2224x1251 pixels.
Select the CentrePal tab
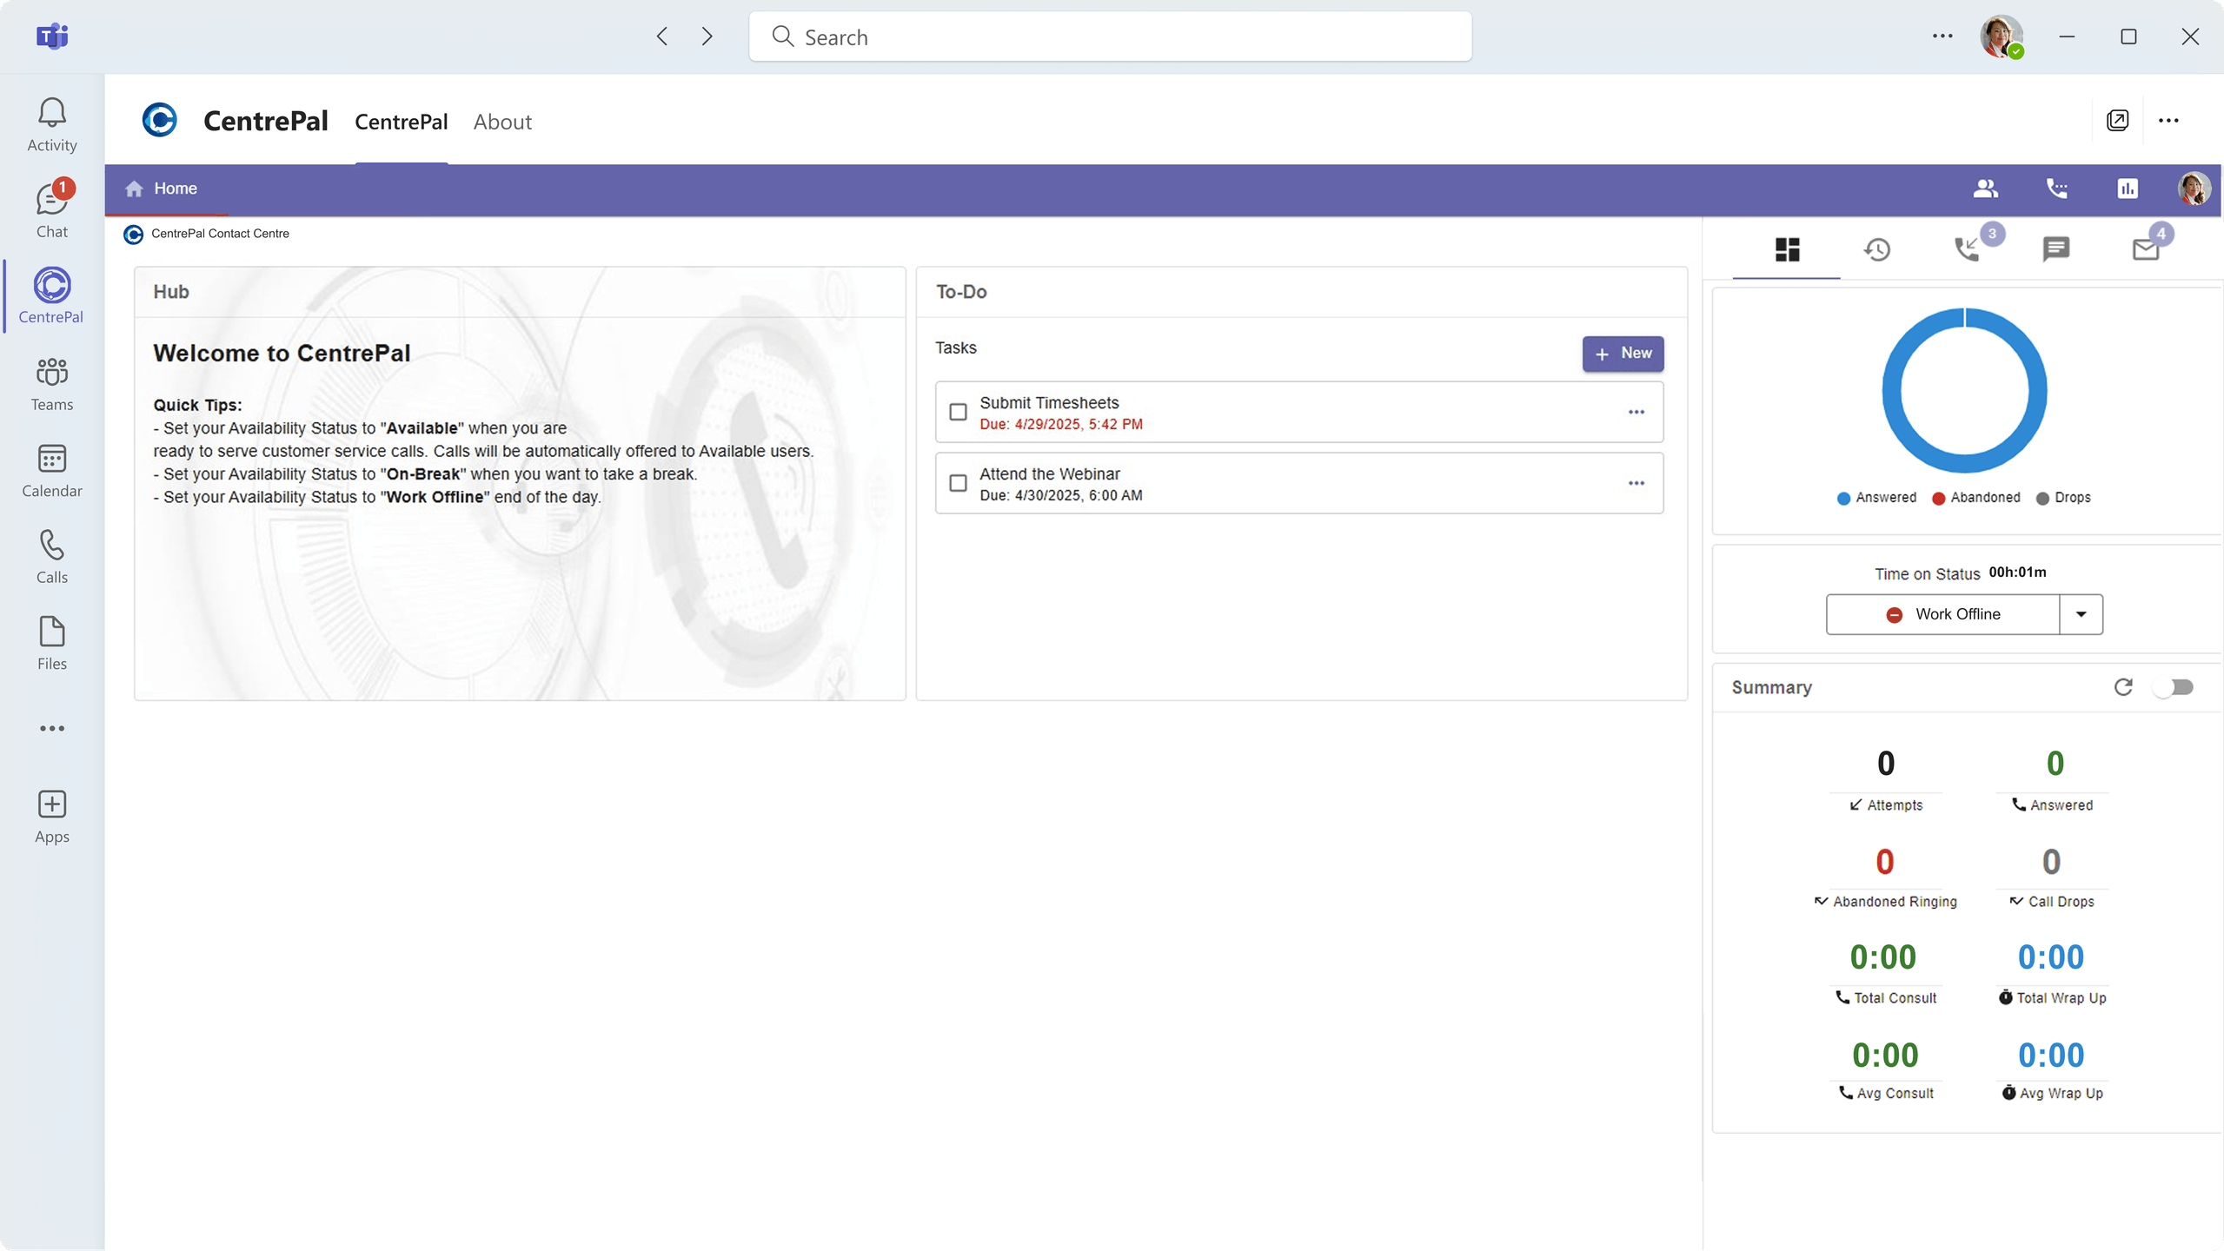click(401, 122)
